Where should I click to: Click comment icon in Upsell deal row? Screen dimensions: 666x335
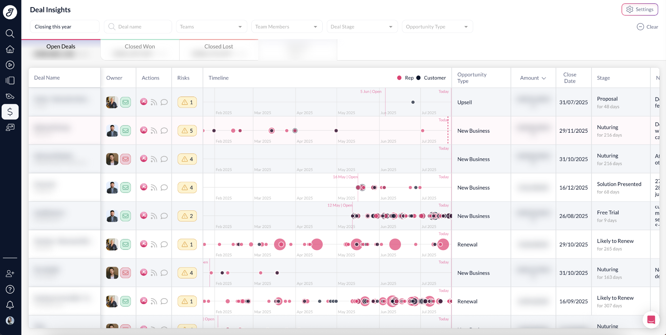[x=164, y=102]
